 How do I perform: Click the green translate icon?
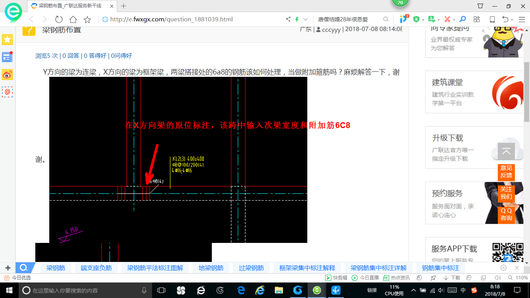(x=431, y=19)
